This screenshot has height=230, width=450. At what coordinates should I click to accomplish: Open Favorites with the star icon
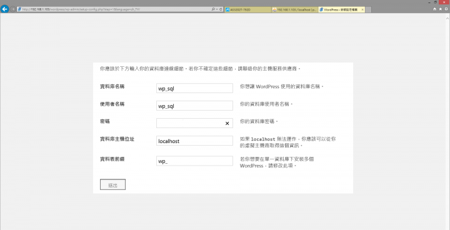[x=441, y=9]
